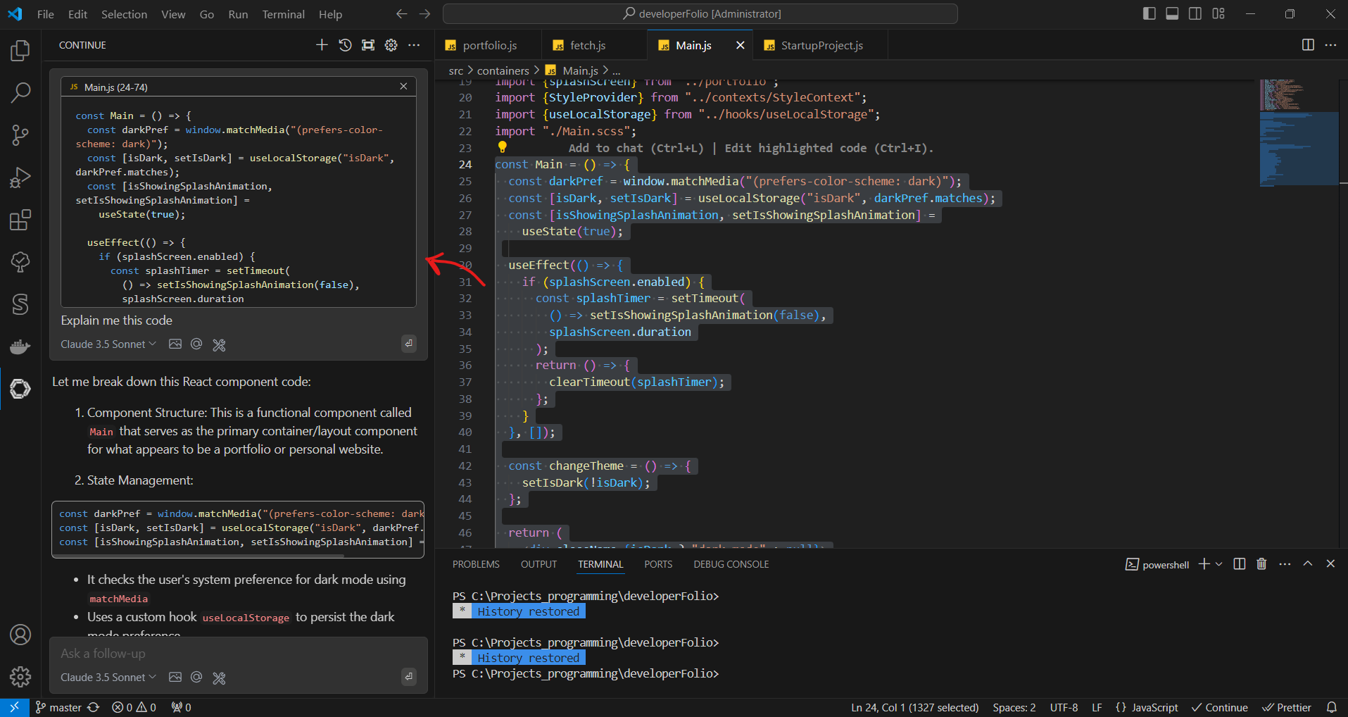The image size is (1348, 717).
Task: Select the Continue extension icon in activity bar
Action: [x=20, y=389]
